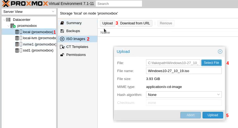Image resolution: width=238 pixels, height=128 pixels.
Task: Close the Upload dialog
Action: pos(220,52)
